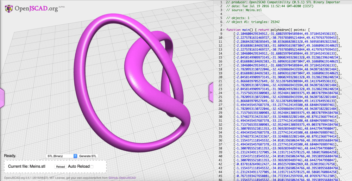Click the Generate STL button
The image size is (352, 181).
88,156
